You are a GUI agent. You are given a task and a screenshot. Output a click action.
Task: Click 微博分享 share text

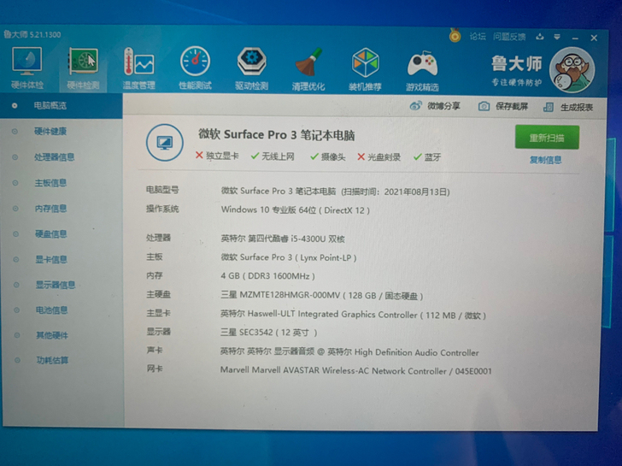click(443, 106)
